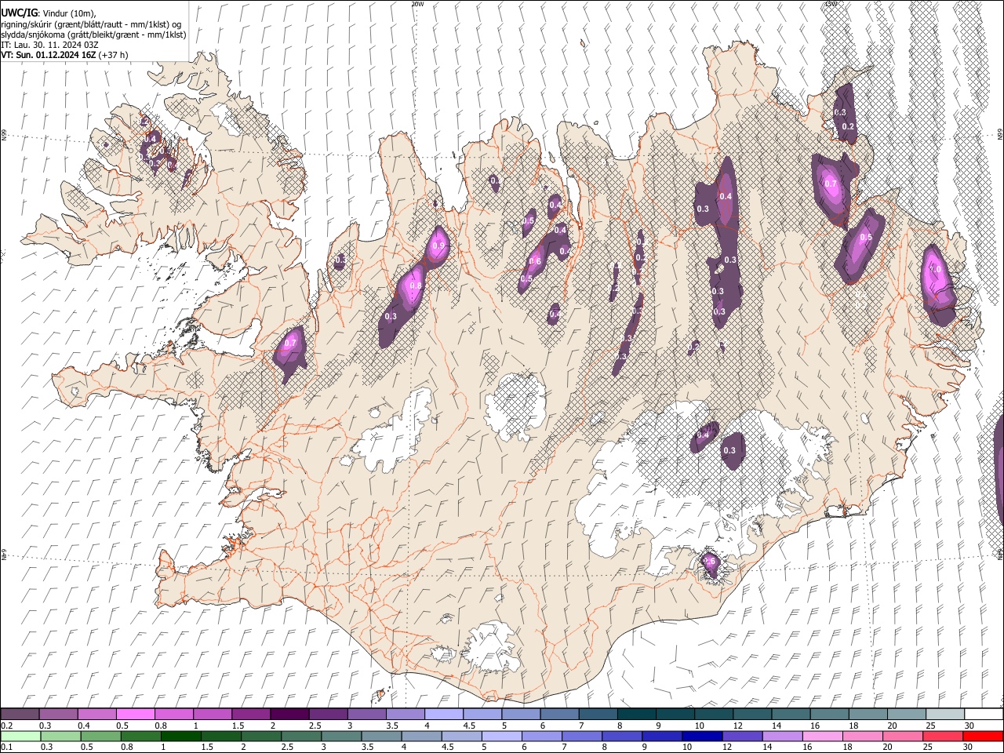Click the 0.6 precipitation value label

tap(535, 262)
